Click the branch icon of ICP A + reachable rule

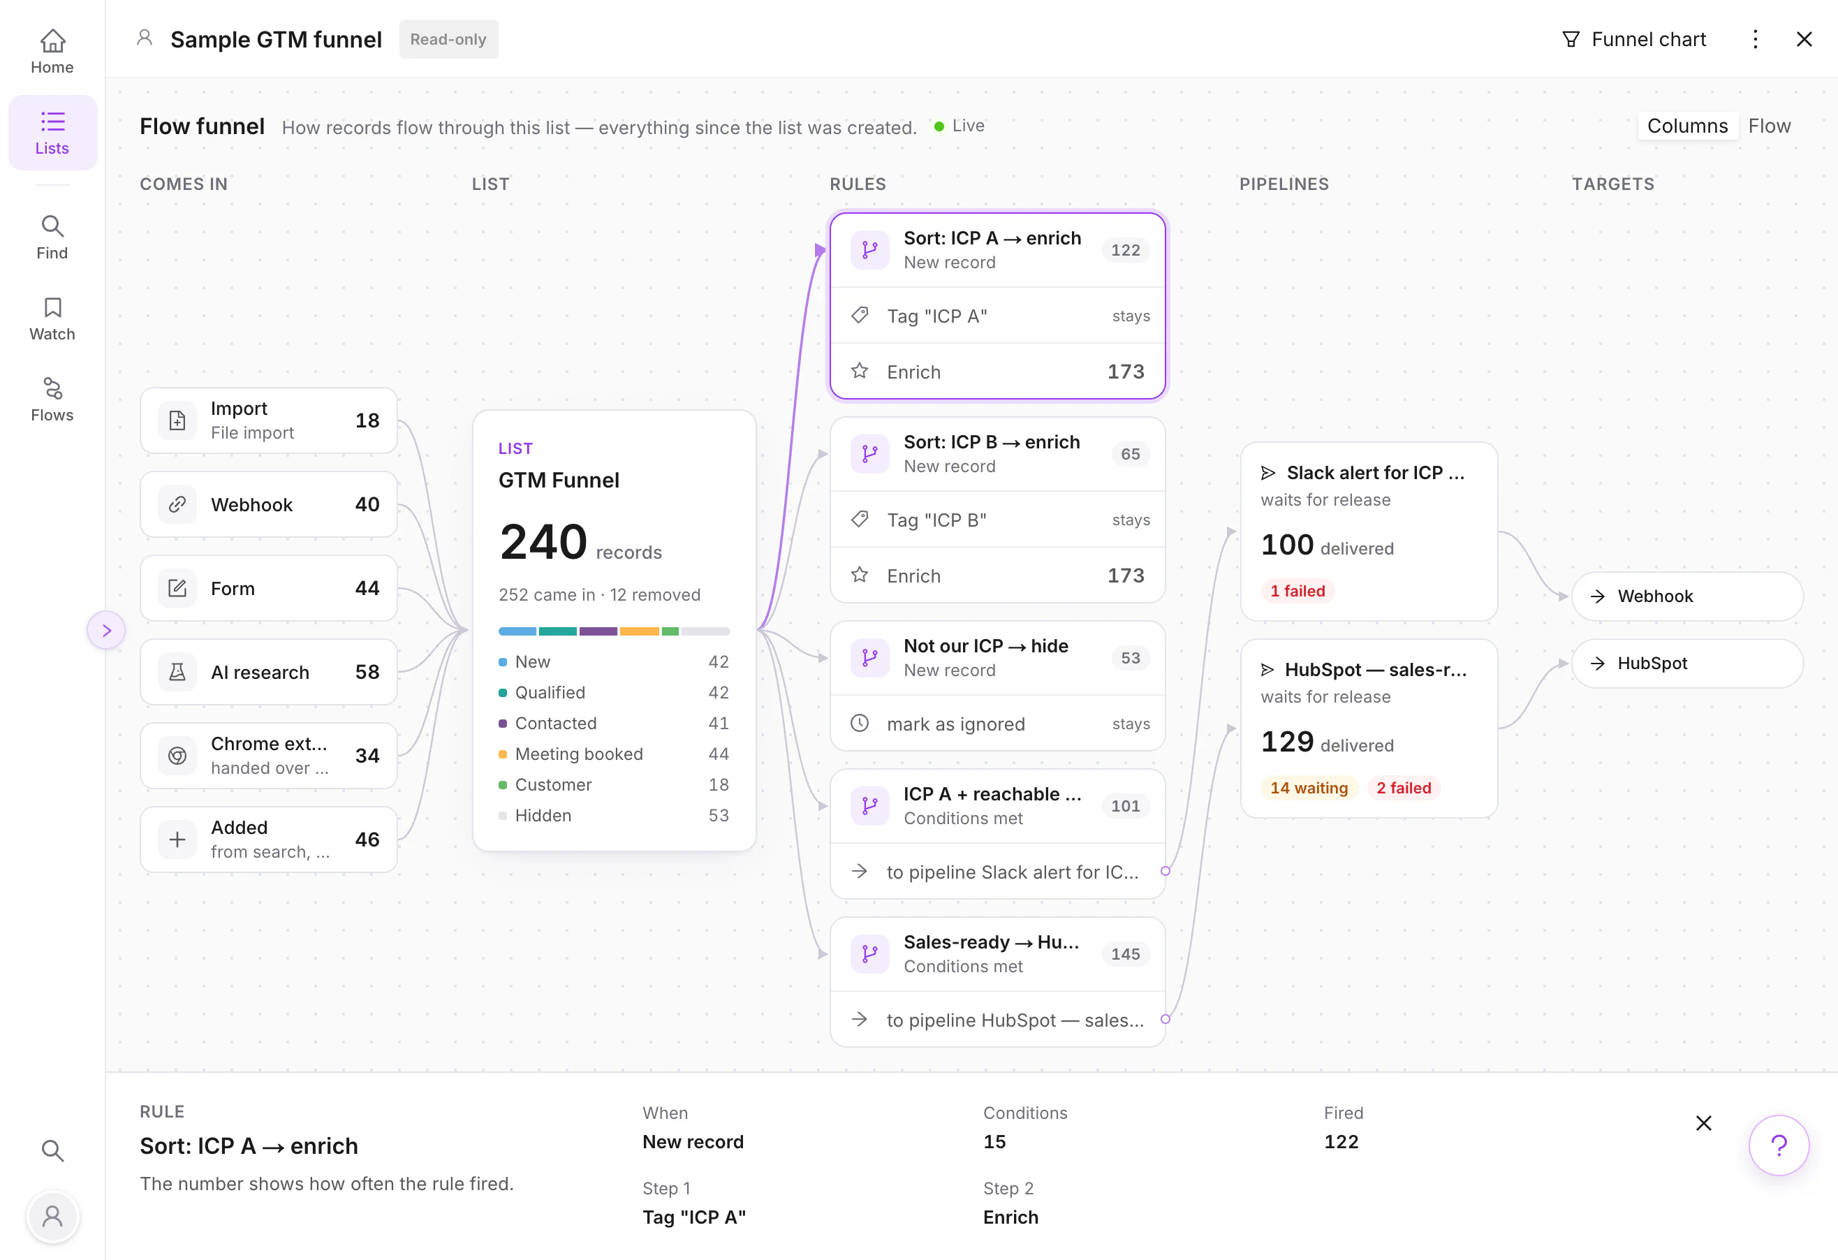pyautogui.click(x=870, y=806)
